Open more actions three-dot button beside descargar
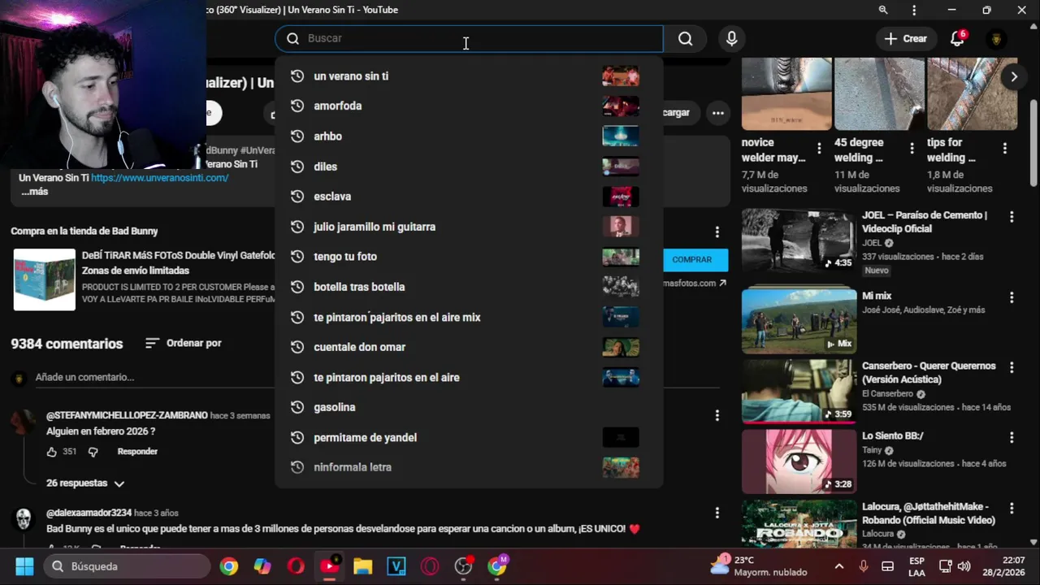1040x585 pixels. 718,113
